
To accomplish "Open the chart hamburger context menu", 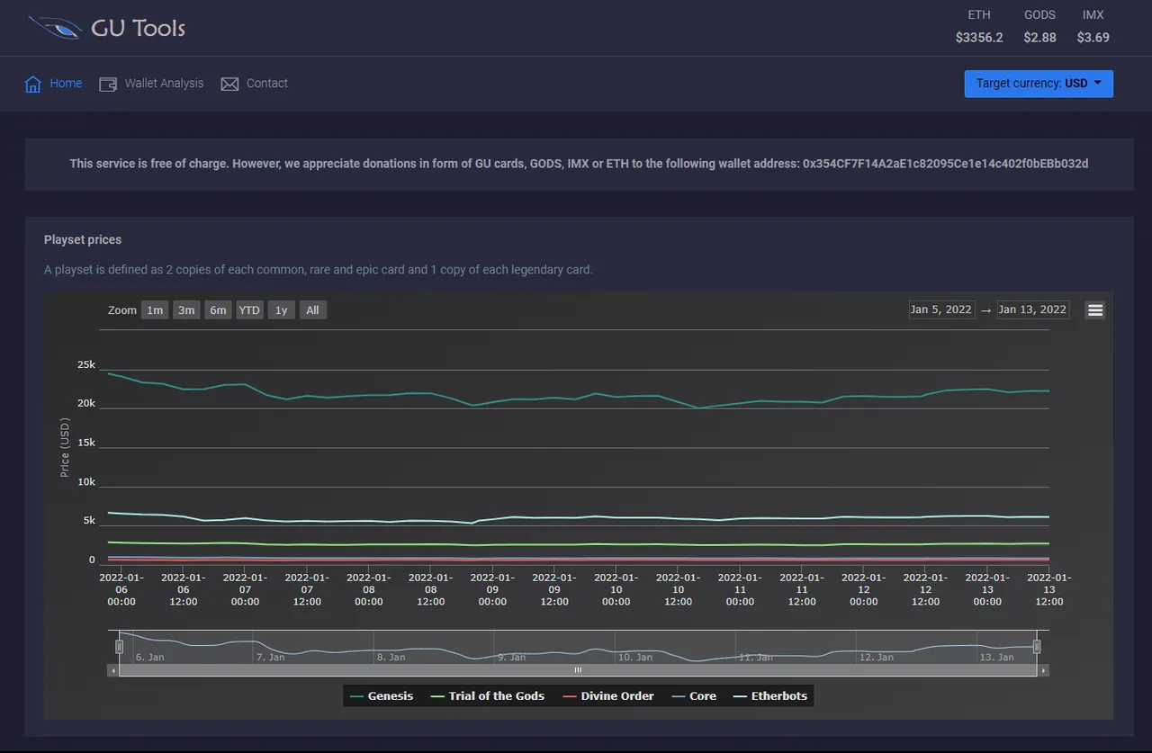I will coord(1094,310).
